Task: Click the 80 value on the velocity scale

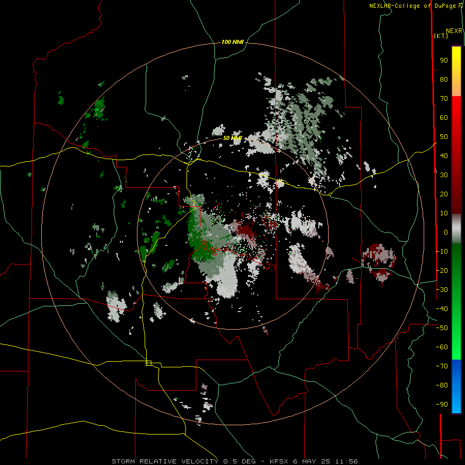Action: [444, 80]
